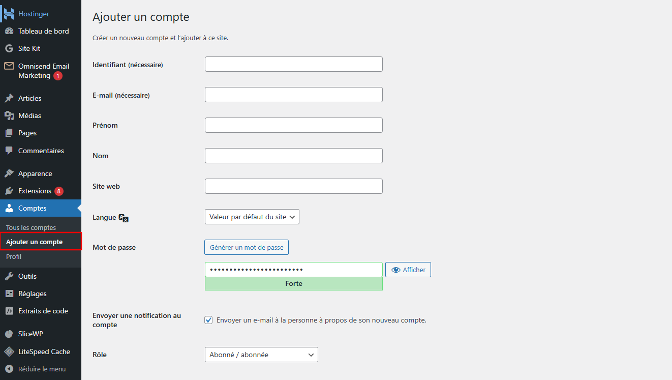Select the Apparence brush icon
The image size is (672, 380).
coord(10,173)
